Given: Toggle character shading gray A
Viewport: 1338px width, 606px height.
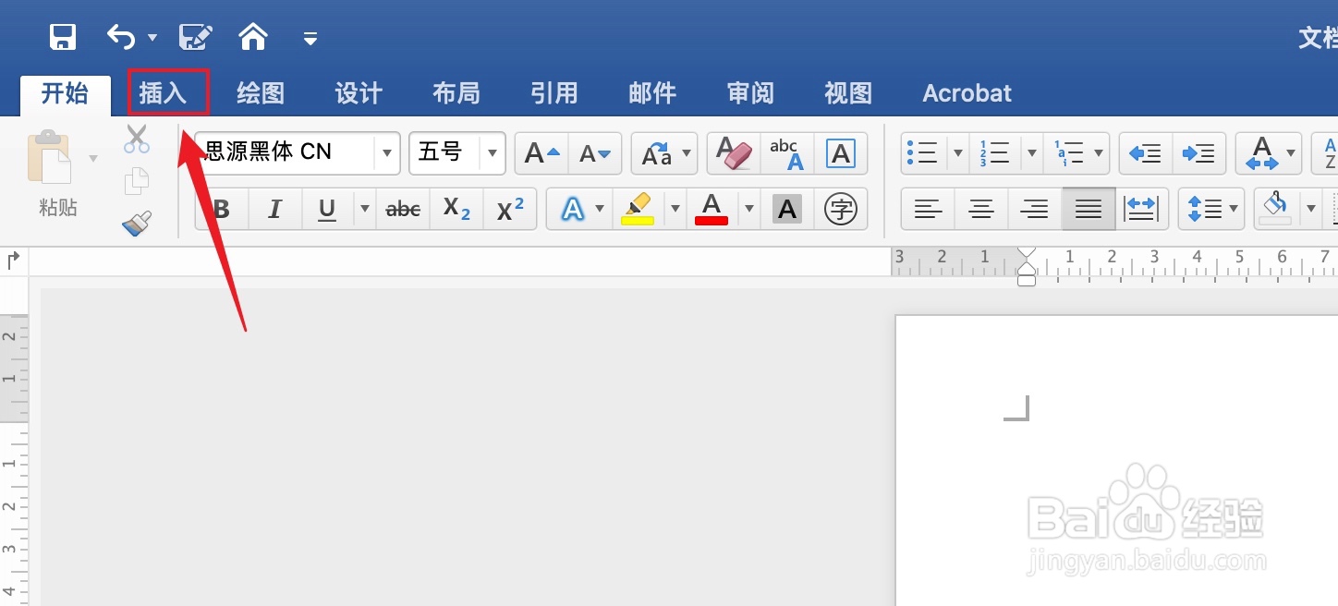Looking at the screenshot, I should point(787,209).
